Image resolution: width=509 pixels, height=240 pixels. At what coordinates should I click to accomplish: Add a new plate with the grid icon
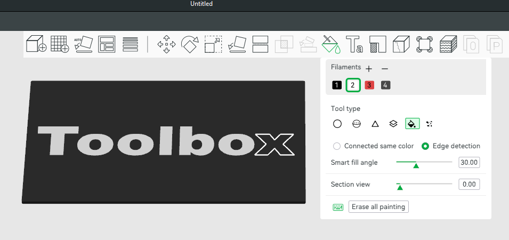click(x=60, y=44)
